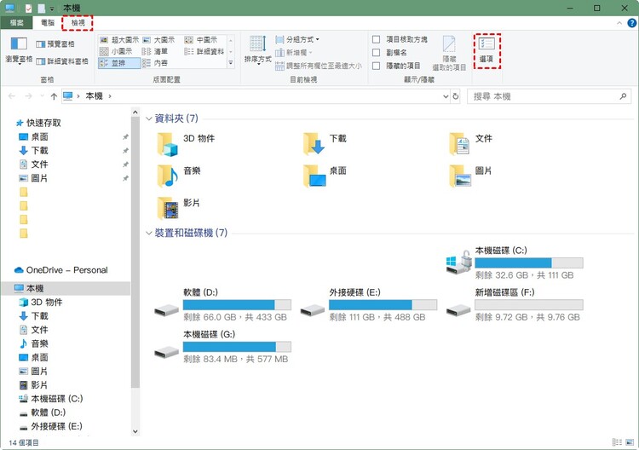Open recent locations dropdown arrow
639x450 pixels.
tap(42, 96)
